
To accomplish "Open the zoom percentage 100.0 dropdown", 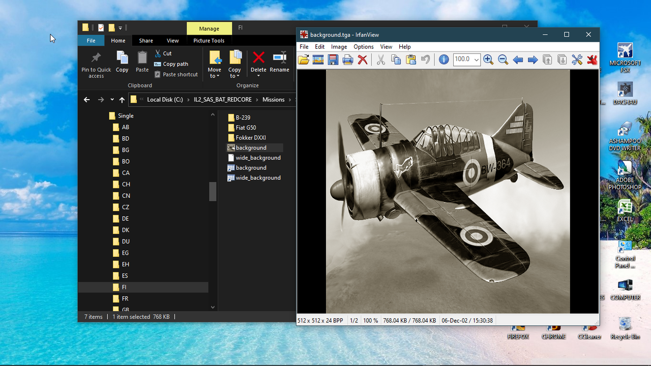I will 477,59.
